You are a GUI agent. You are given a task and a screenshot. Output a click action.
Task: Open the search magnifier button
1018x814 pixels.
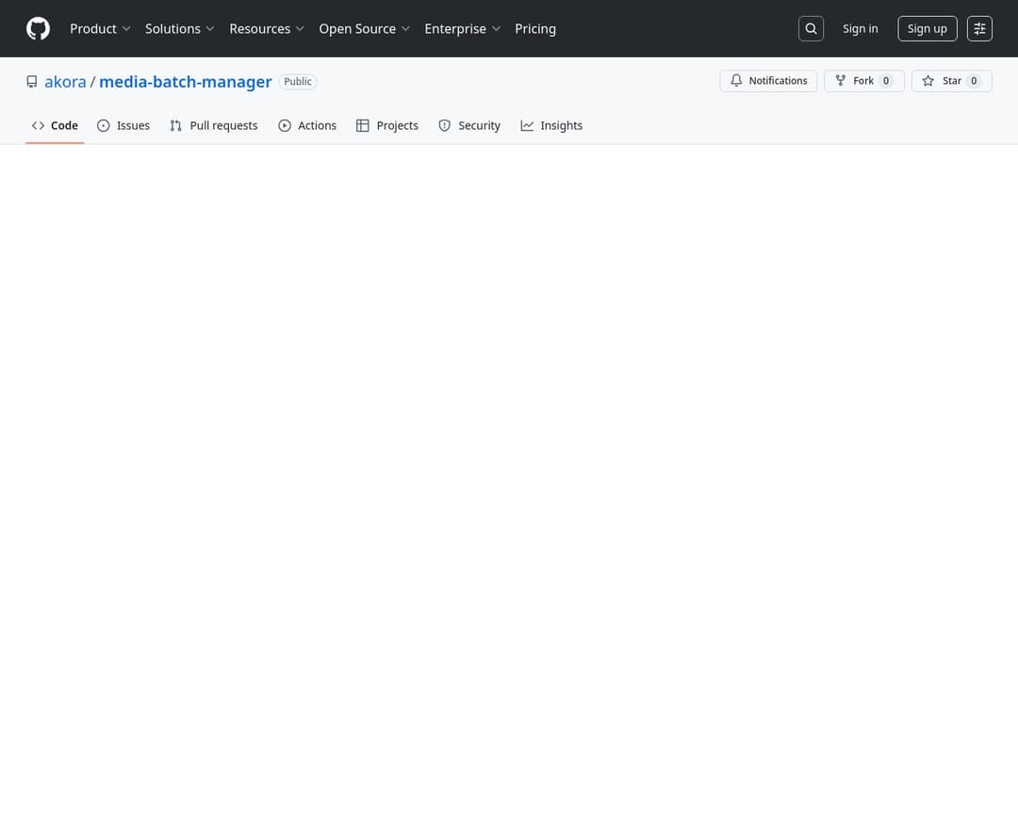pos(811,28)
